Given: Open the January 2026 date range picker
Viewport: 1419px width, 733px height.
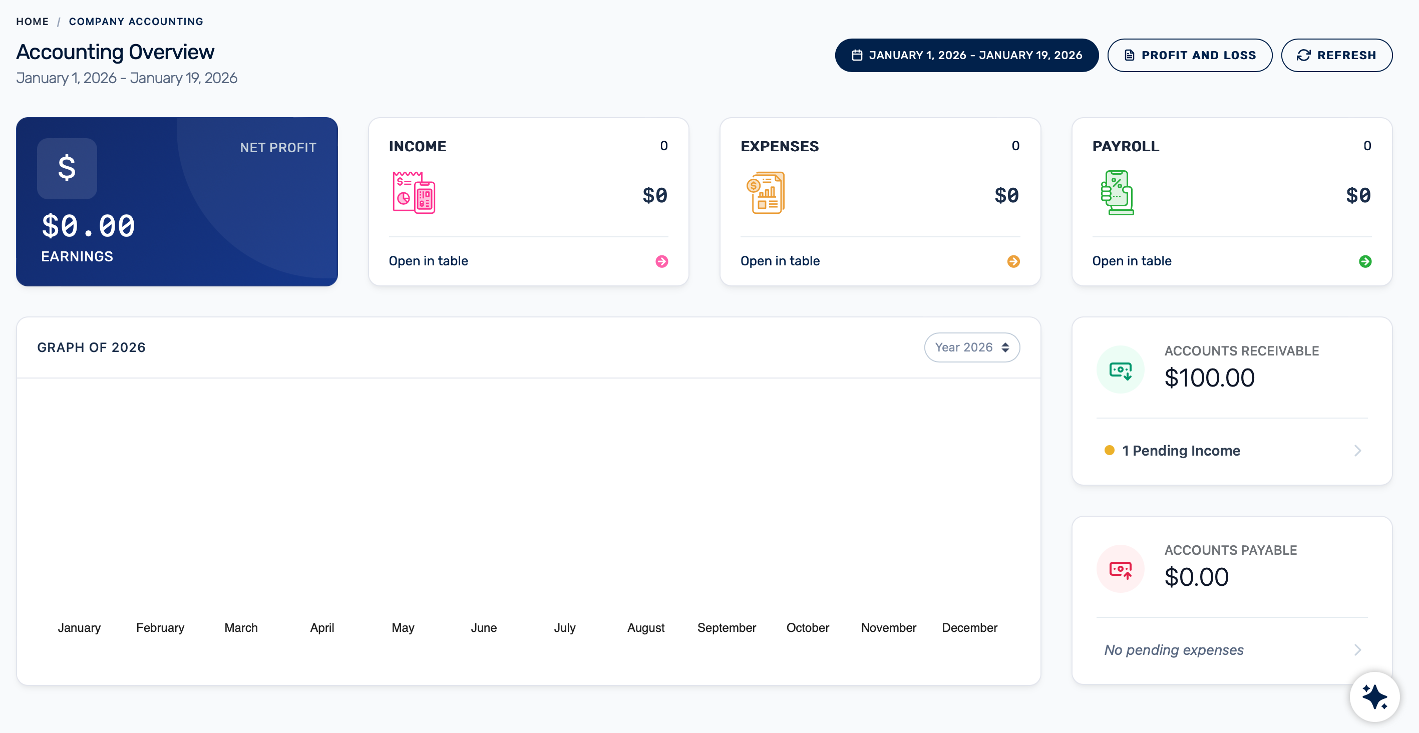Looking at the screenshot, I should pos(966,55).
